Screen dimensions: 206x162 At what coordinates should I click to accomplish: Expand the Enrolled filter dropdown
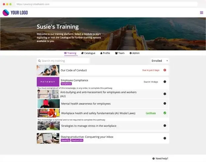(160, 61)
